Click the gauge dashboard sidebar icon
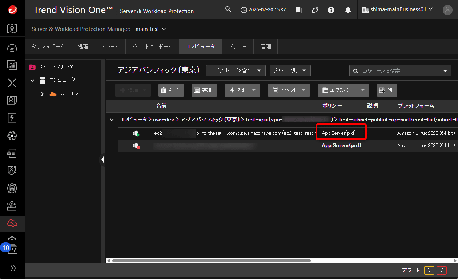 pyautogui.click(x=12, y=48)
